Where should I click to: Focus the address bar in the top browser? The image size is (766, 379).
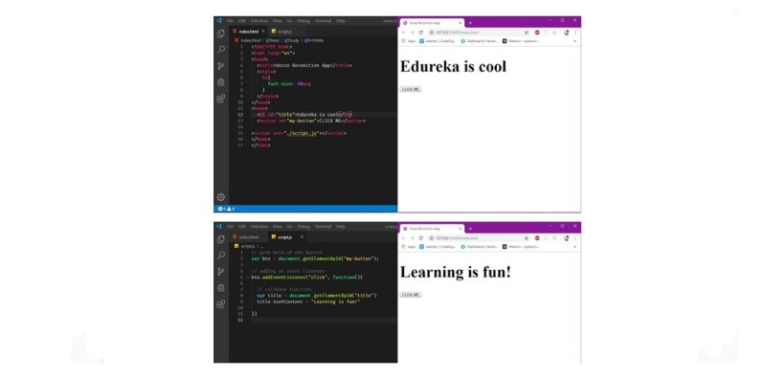pos(474,33)
